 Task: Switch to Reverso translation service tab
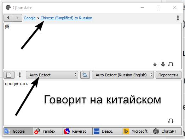[x=77, y=131]
